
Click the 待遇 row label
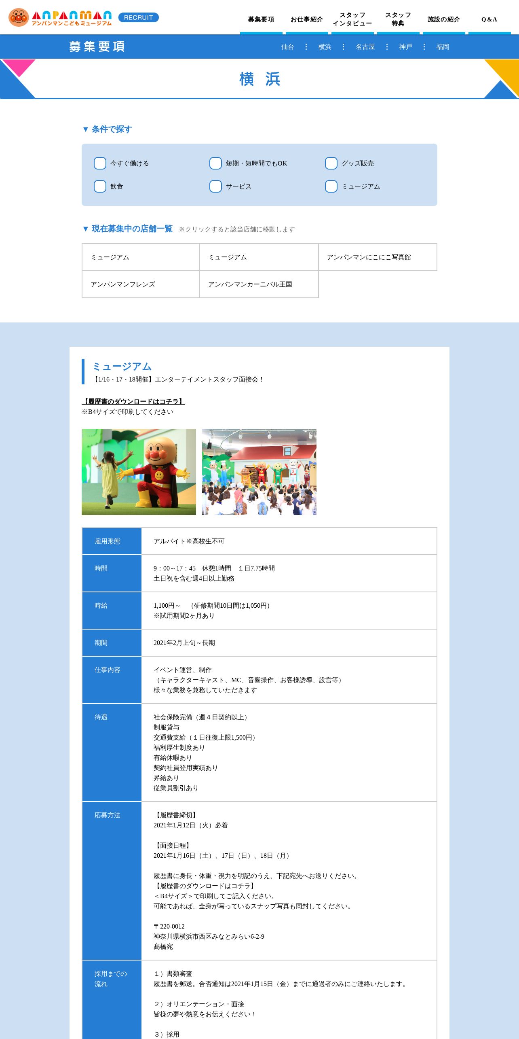click(x=112, y=753)
